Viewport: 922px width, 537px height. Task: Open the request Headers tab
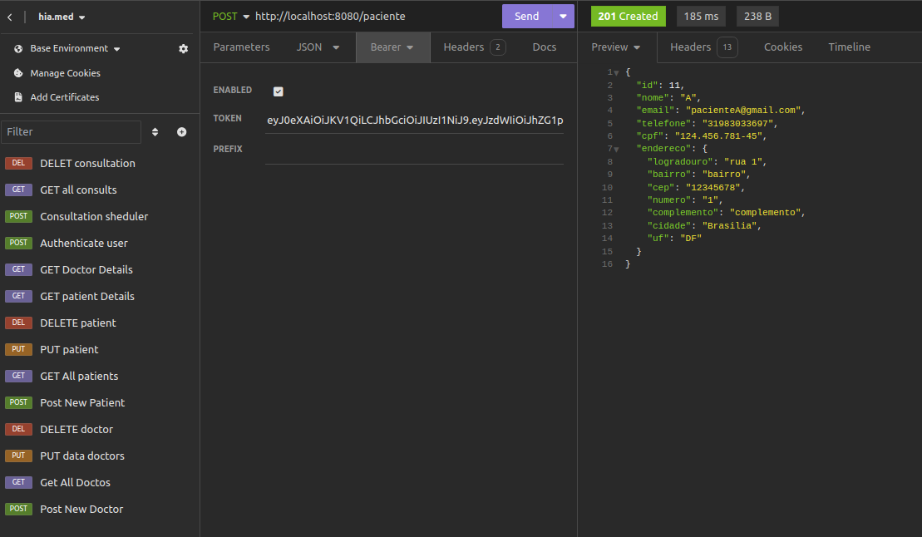pyautogui.click(x=474, y=47)
